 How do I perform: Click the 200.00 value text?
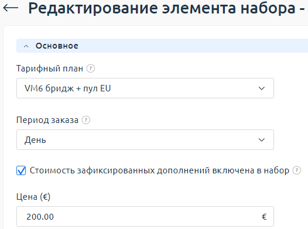(40, 217)
